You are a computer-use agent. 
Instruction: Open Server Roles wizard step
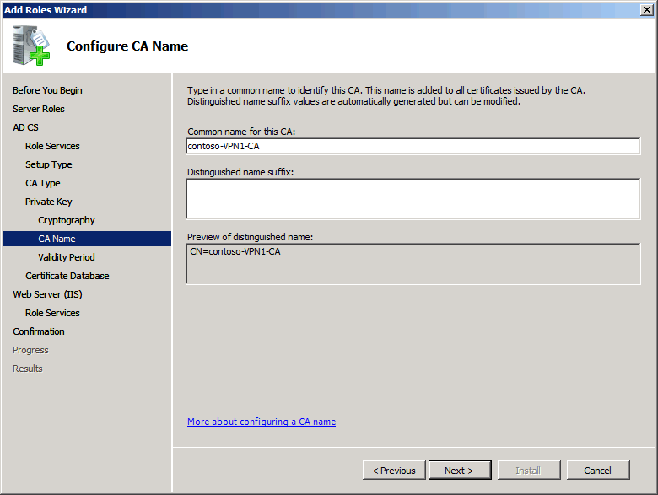click(39, 109)
